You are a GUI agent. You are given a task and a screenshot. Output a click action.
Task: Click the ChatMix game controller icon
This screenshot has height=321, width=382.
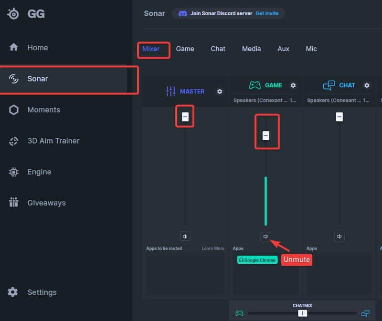[239, 313]
